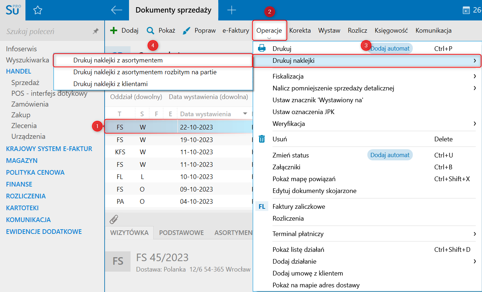Open Infoserwis in the sidebar
This screenshot has width=482, height=292.
coord(22,49)
